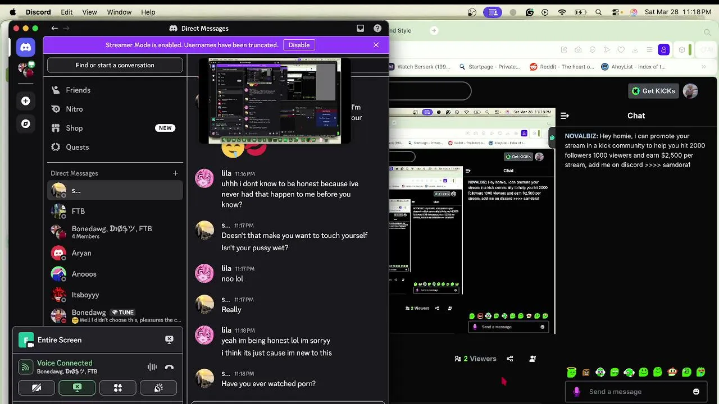Screen dimensions: 719x404
Task: Click NOVALBIZ username in Kick chat
Action: 581,136
